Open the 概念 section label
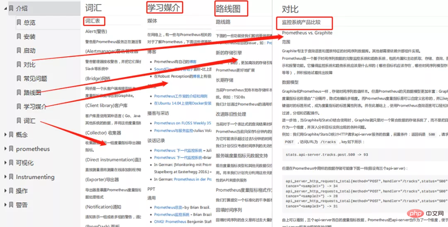The width and height of the screenshot is (448, 227). (x=22, y=134)
